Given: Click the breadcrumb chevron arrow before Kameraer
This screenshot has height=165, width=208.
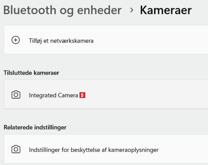Looking at the screenshot, I should [x=132, y=10].
